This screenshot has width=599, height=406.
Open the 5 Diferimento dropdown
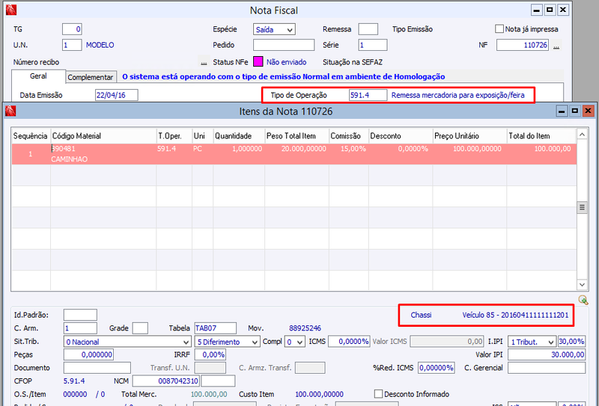pos(228,342)
